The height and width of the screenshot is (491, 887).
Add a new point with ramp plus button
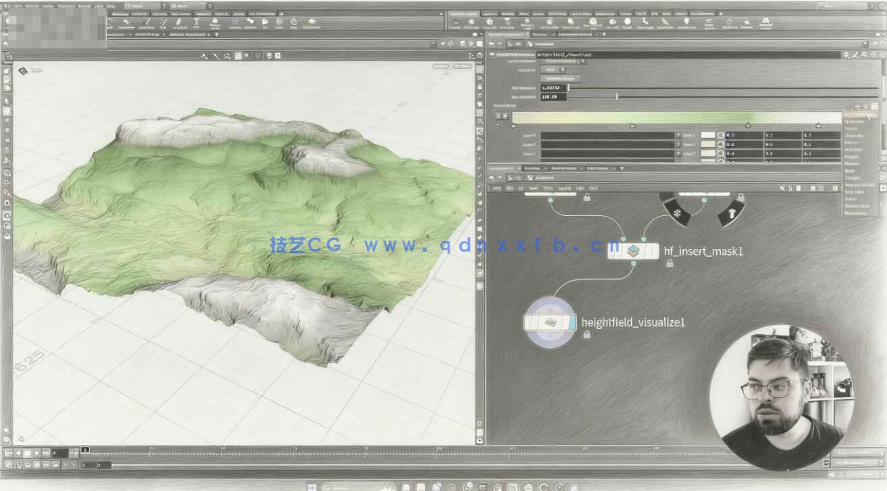[498, 116]
